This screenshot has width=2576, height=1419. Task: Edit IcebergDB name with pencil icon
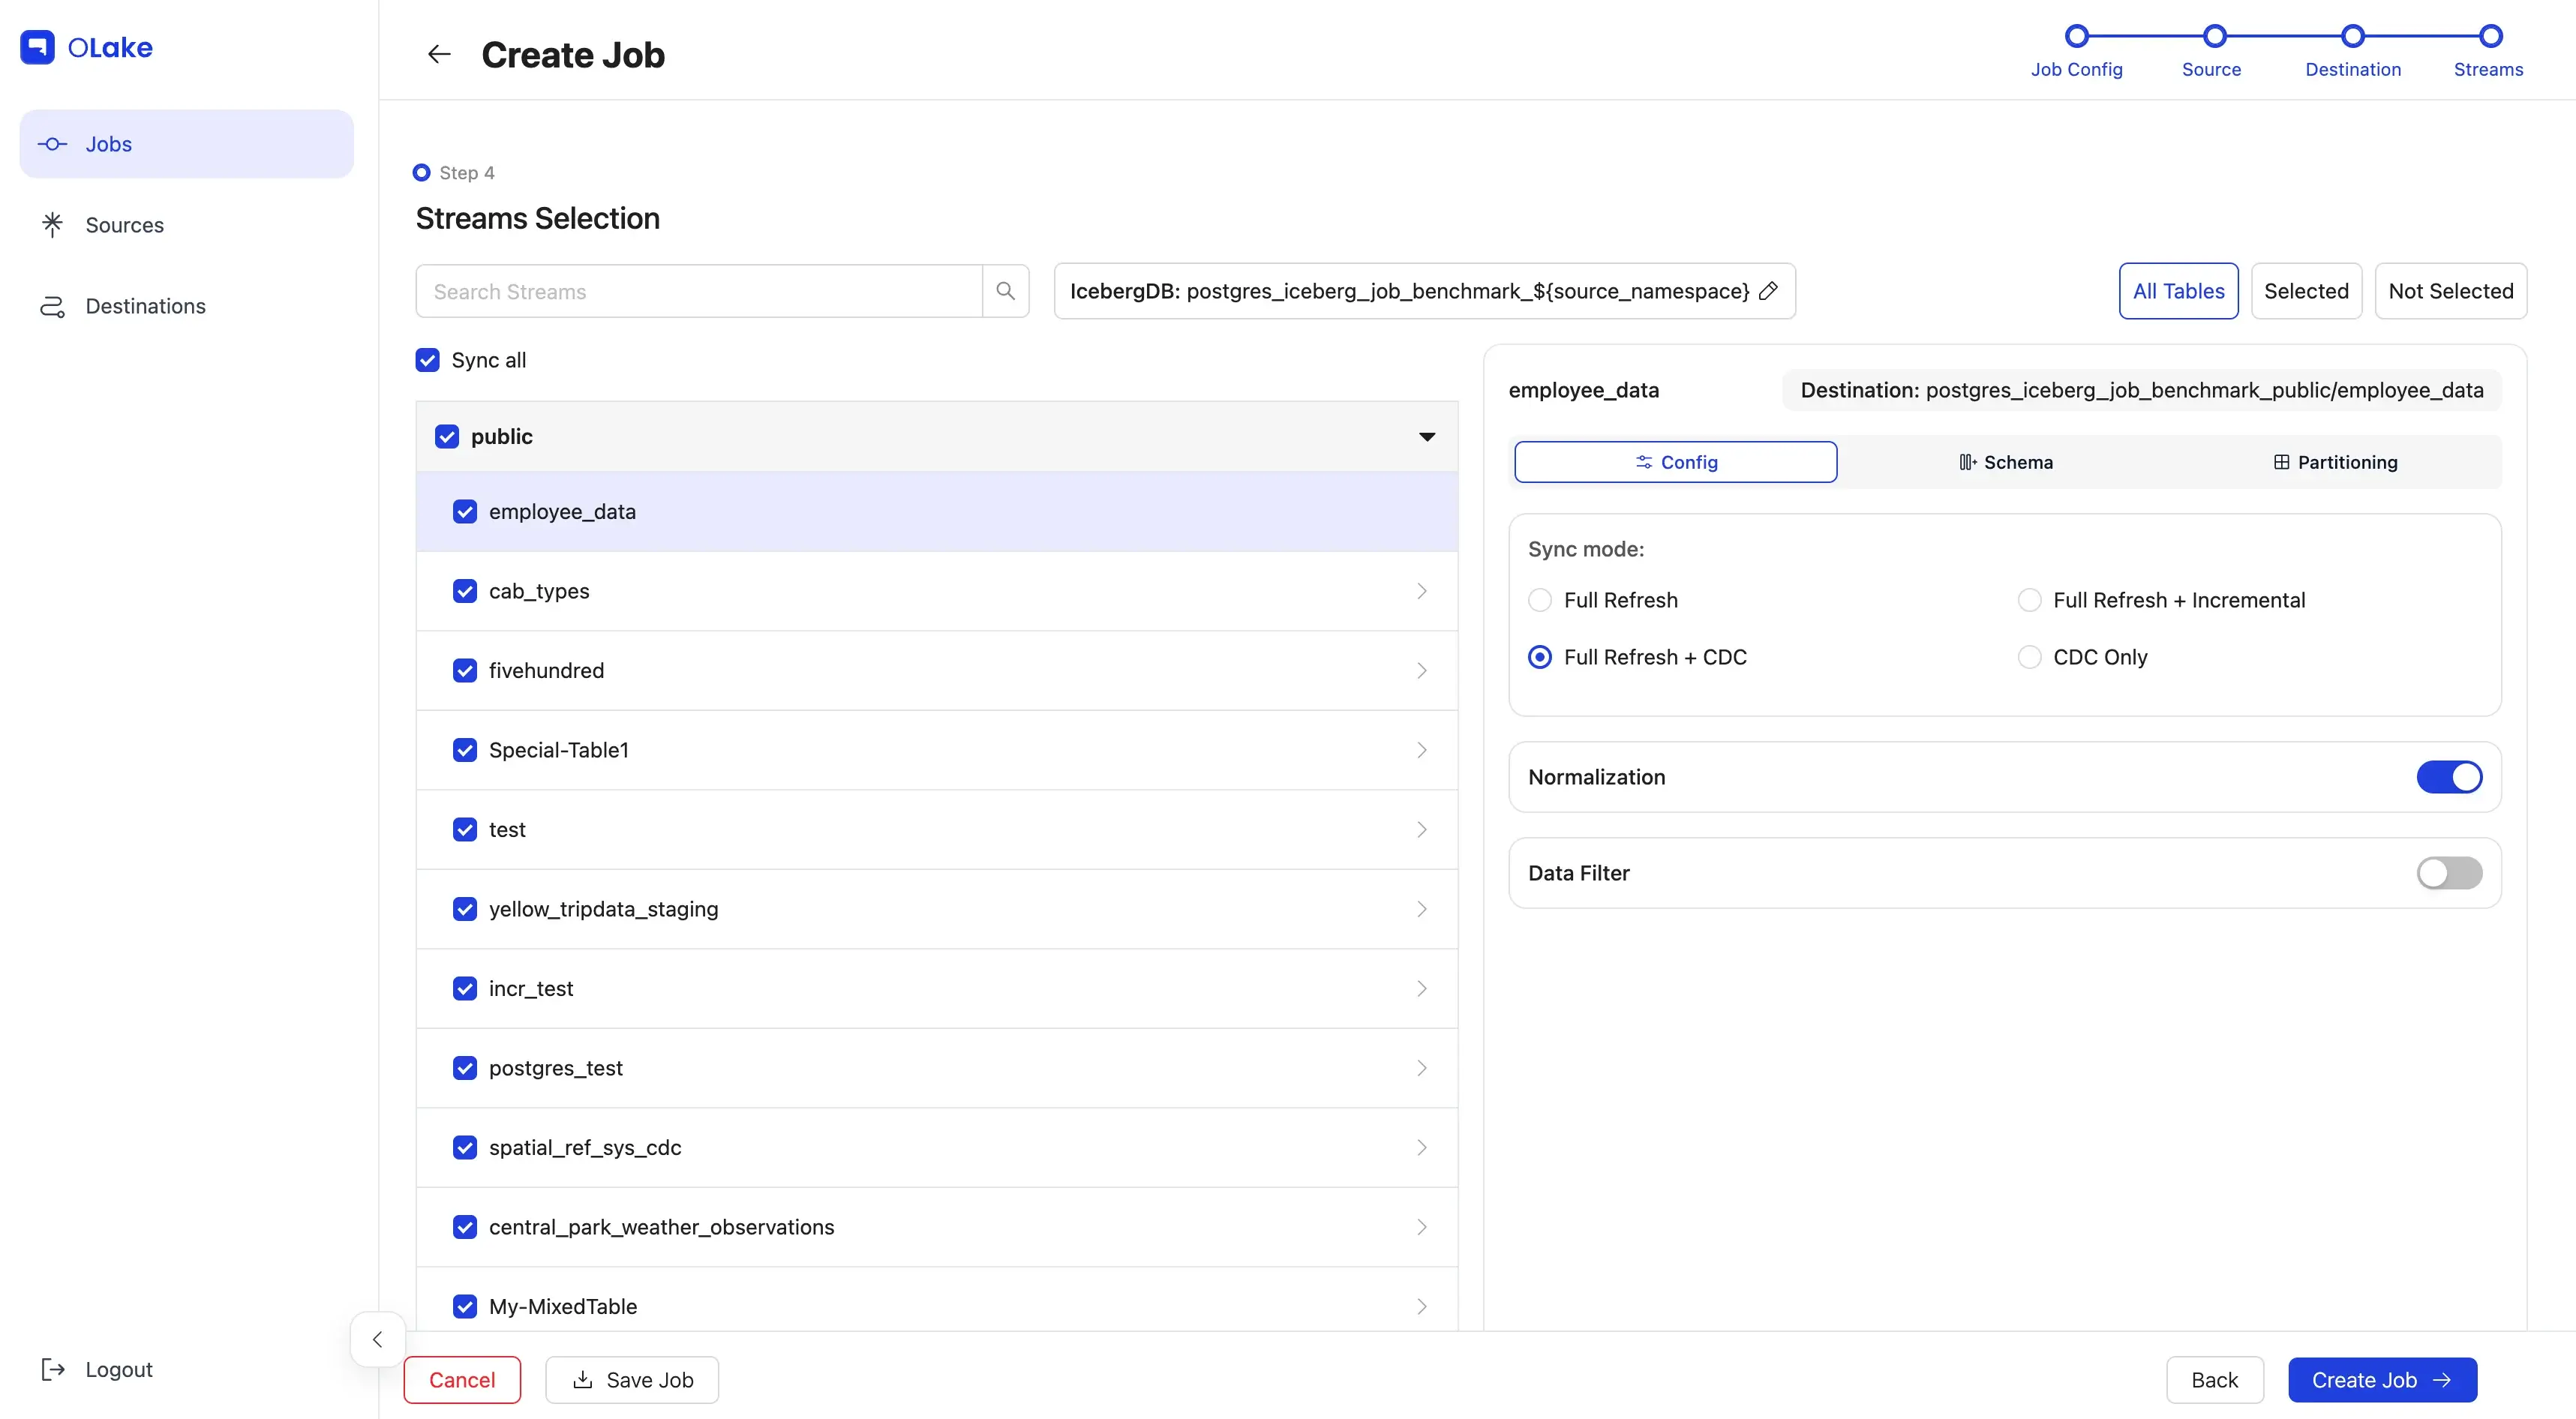pos(1768,291)
